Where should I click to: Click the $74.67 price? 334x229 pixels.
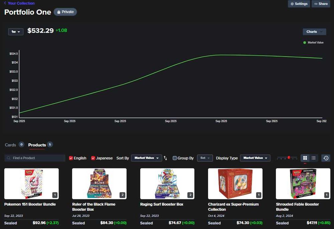[x=175, y=223]
